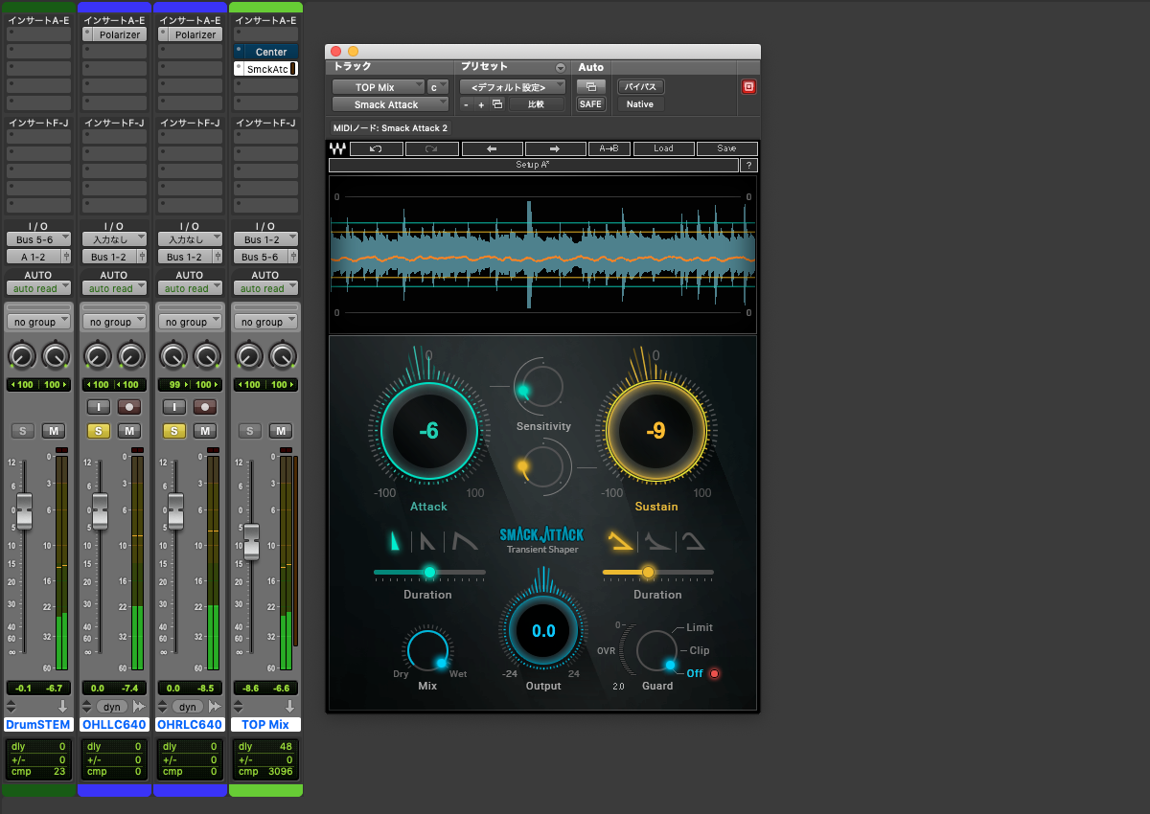Click the attack Sensitivity knob
Viewport: 1150px width, 814px height.
pos(541,386)
